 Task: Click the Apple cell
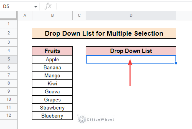[52, 60]
